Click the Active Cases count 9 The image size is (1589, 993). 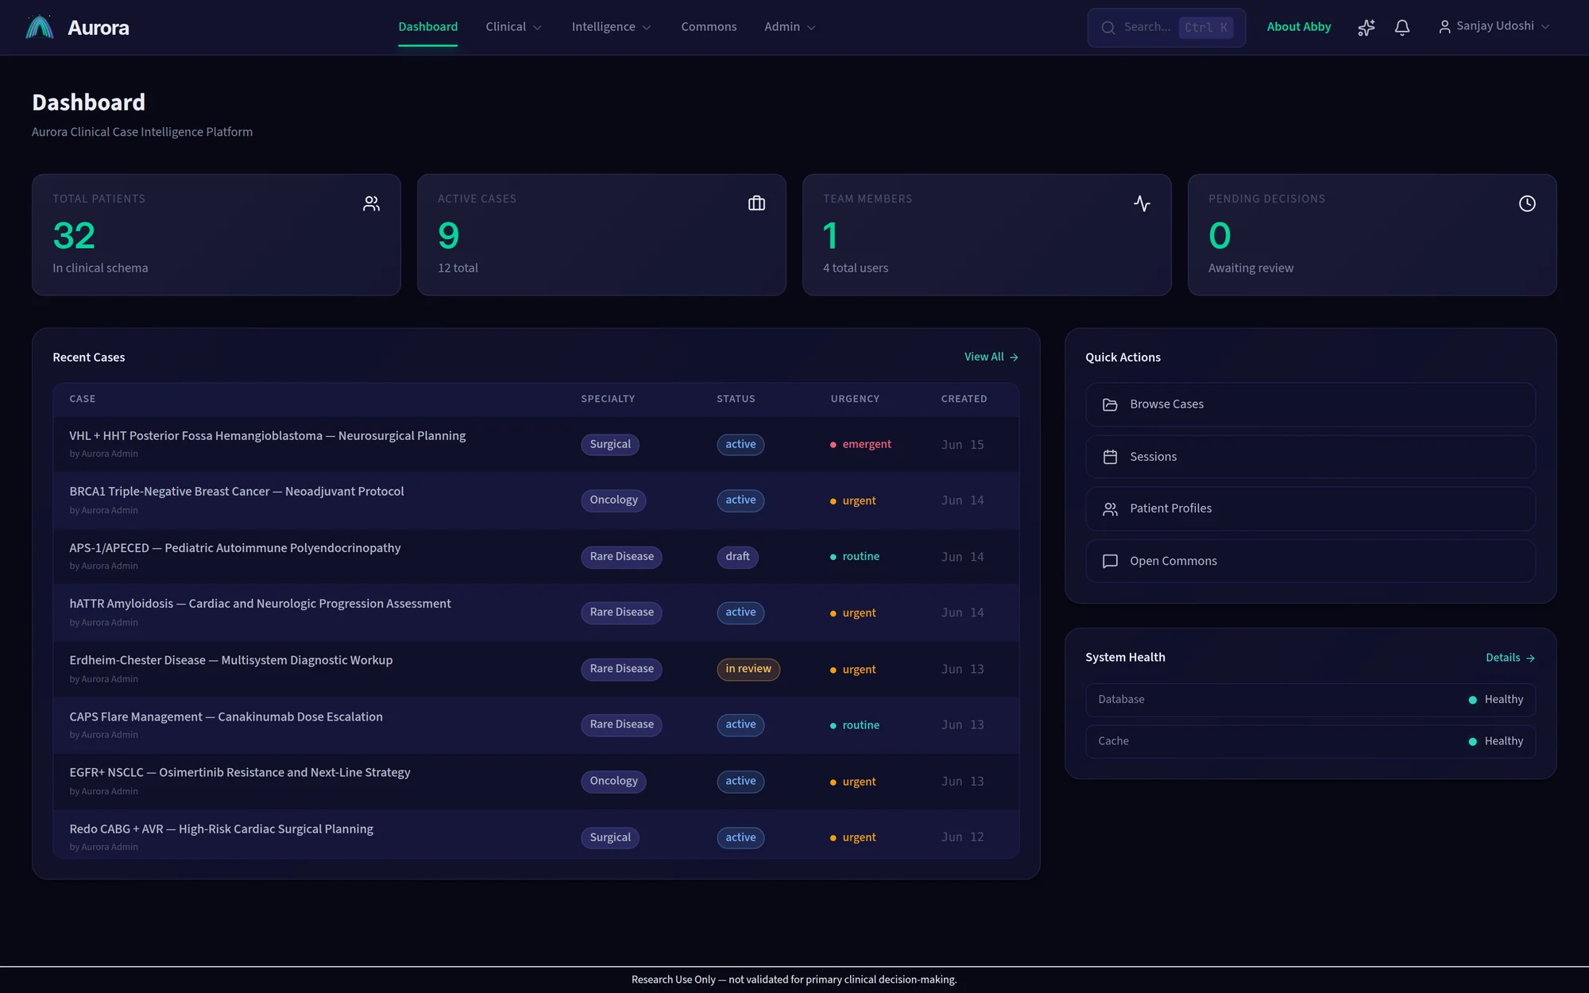(449, 236)
